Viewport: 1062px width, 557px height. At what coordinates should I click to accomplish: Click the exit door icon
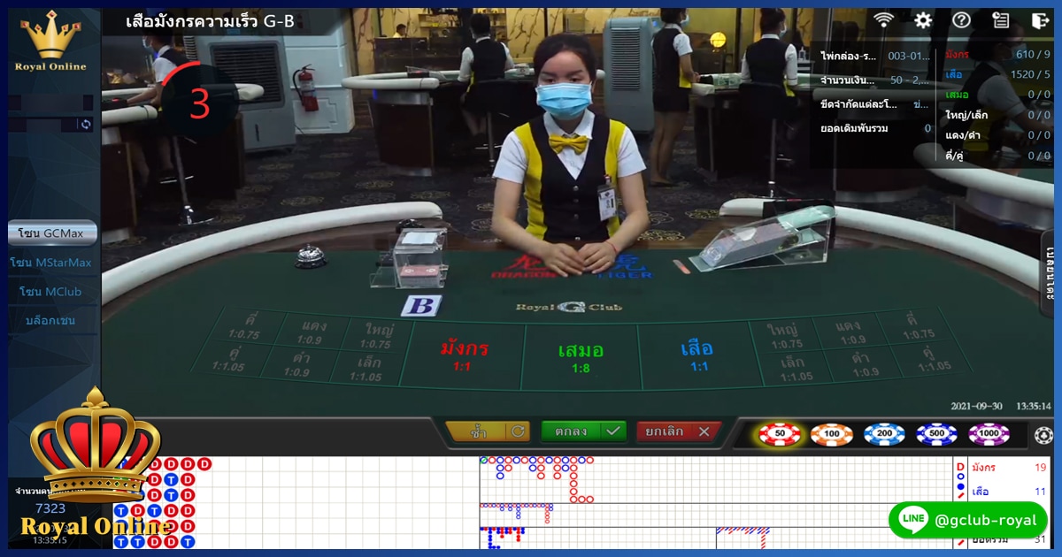coord(1040,20)
